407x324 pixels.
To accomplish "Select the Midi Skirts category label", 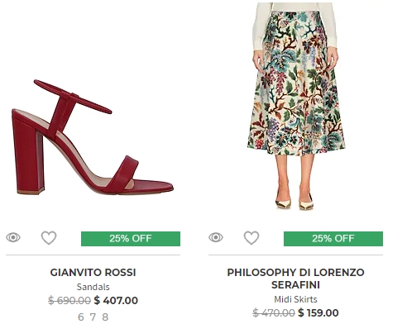I will [295, 299].
